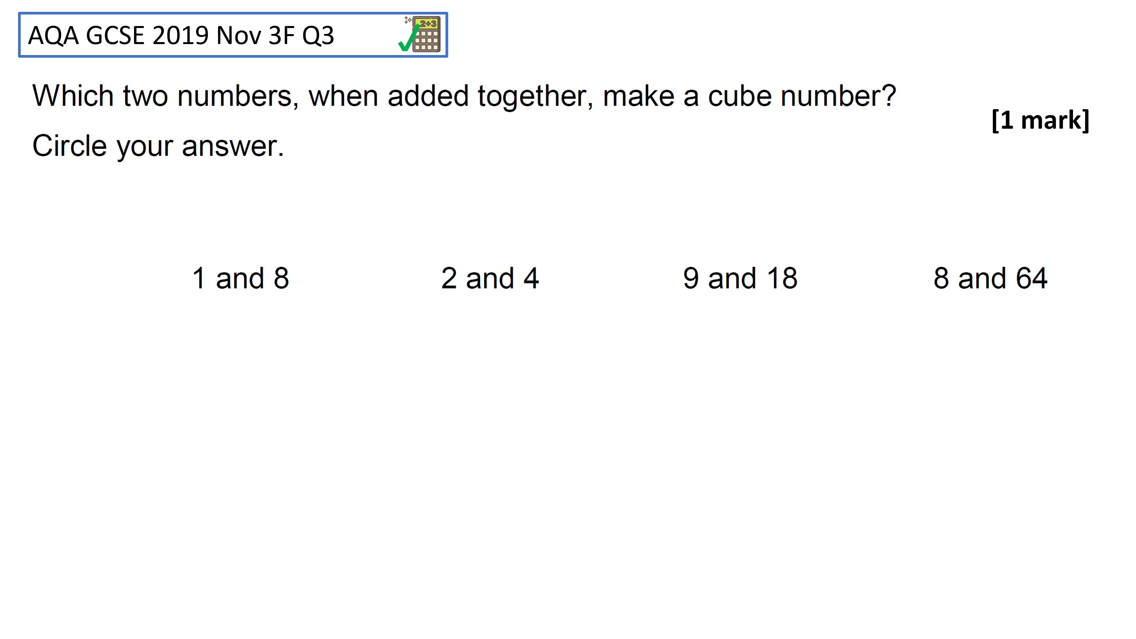Select the answer "8 and 64"

990,278
